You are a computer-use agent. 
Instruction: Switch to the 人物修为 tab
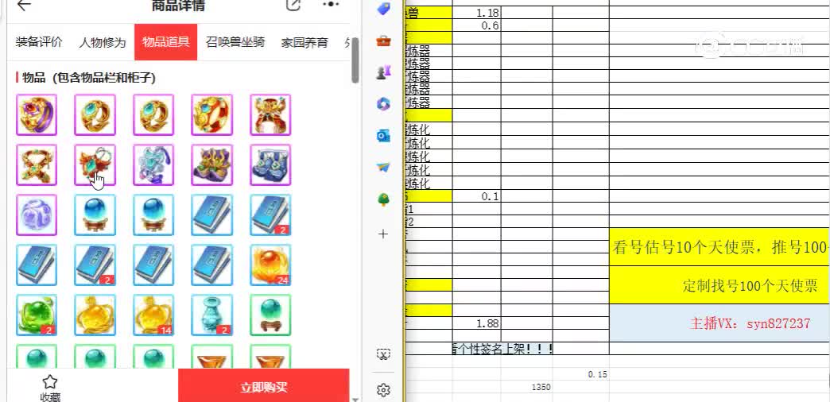tap(103, 43)
